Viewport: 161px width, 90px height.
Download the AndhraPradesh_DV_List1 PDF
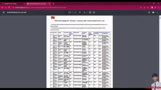pyautogui.click(x=149, y=12)
